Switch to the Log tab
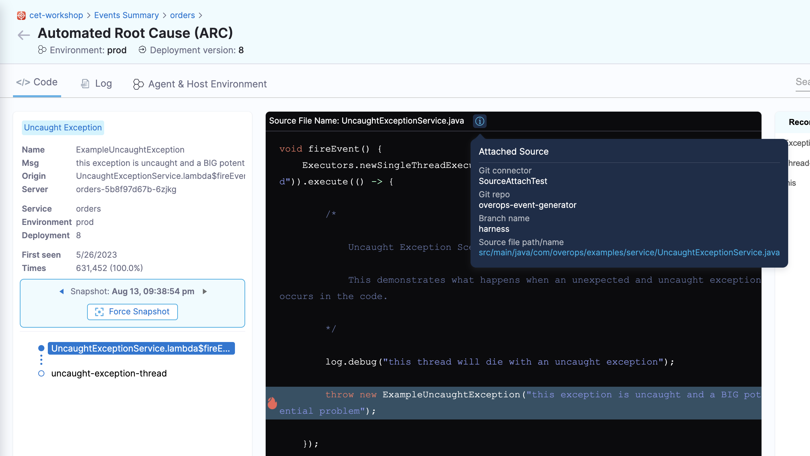 coord(103,84)
